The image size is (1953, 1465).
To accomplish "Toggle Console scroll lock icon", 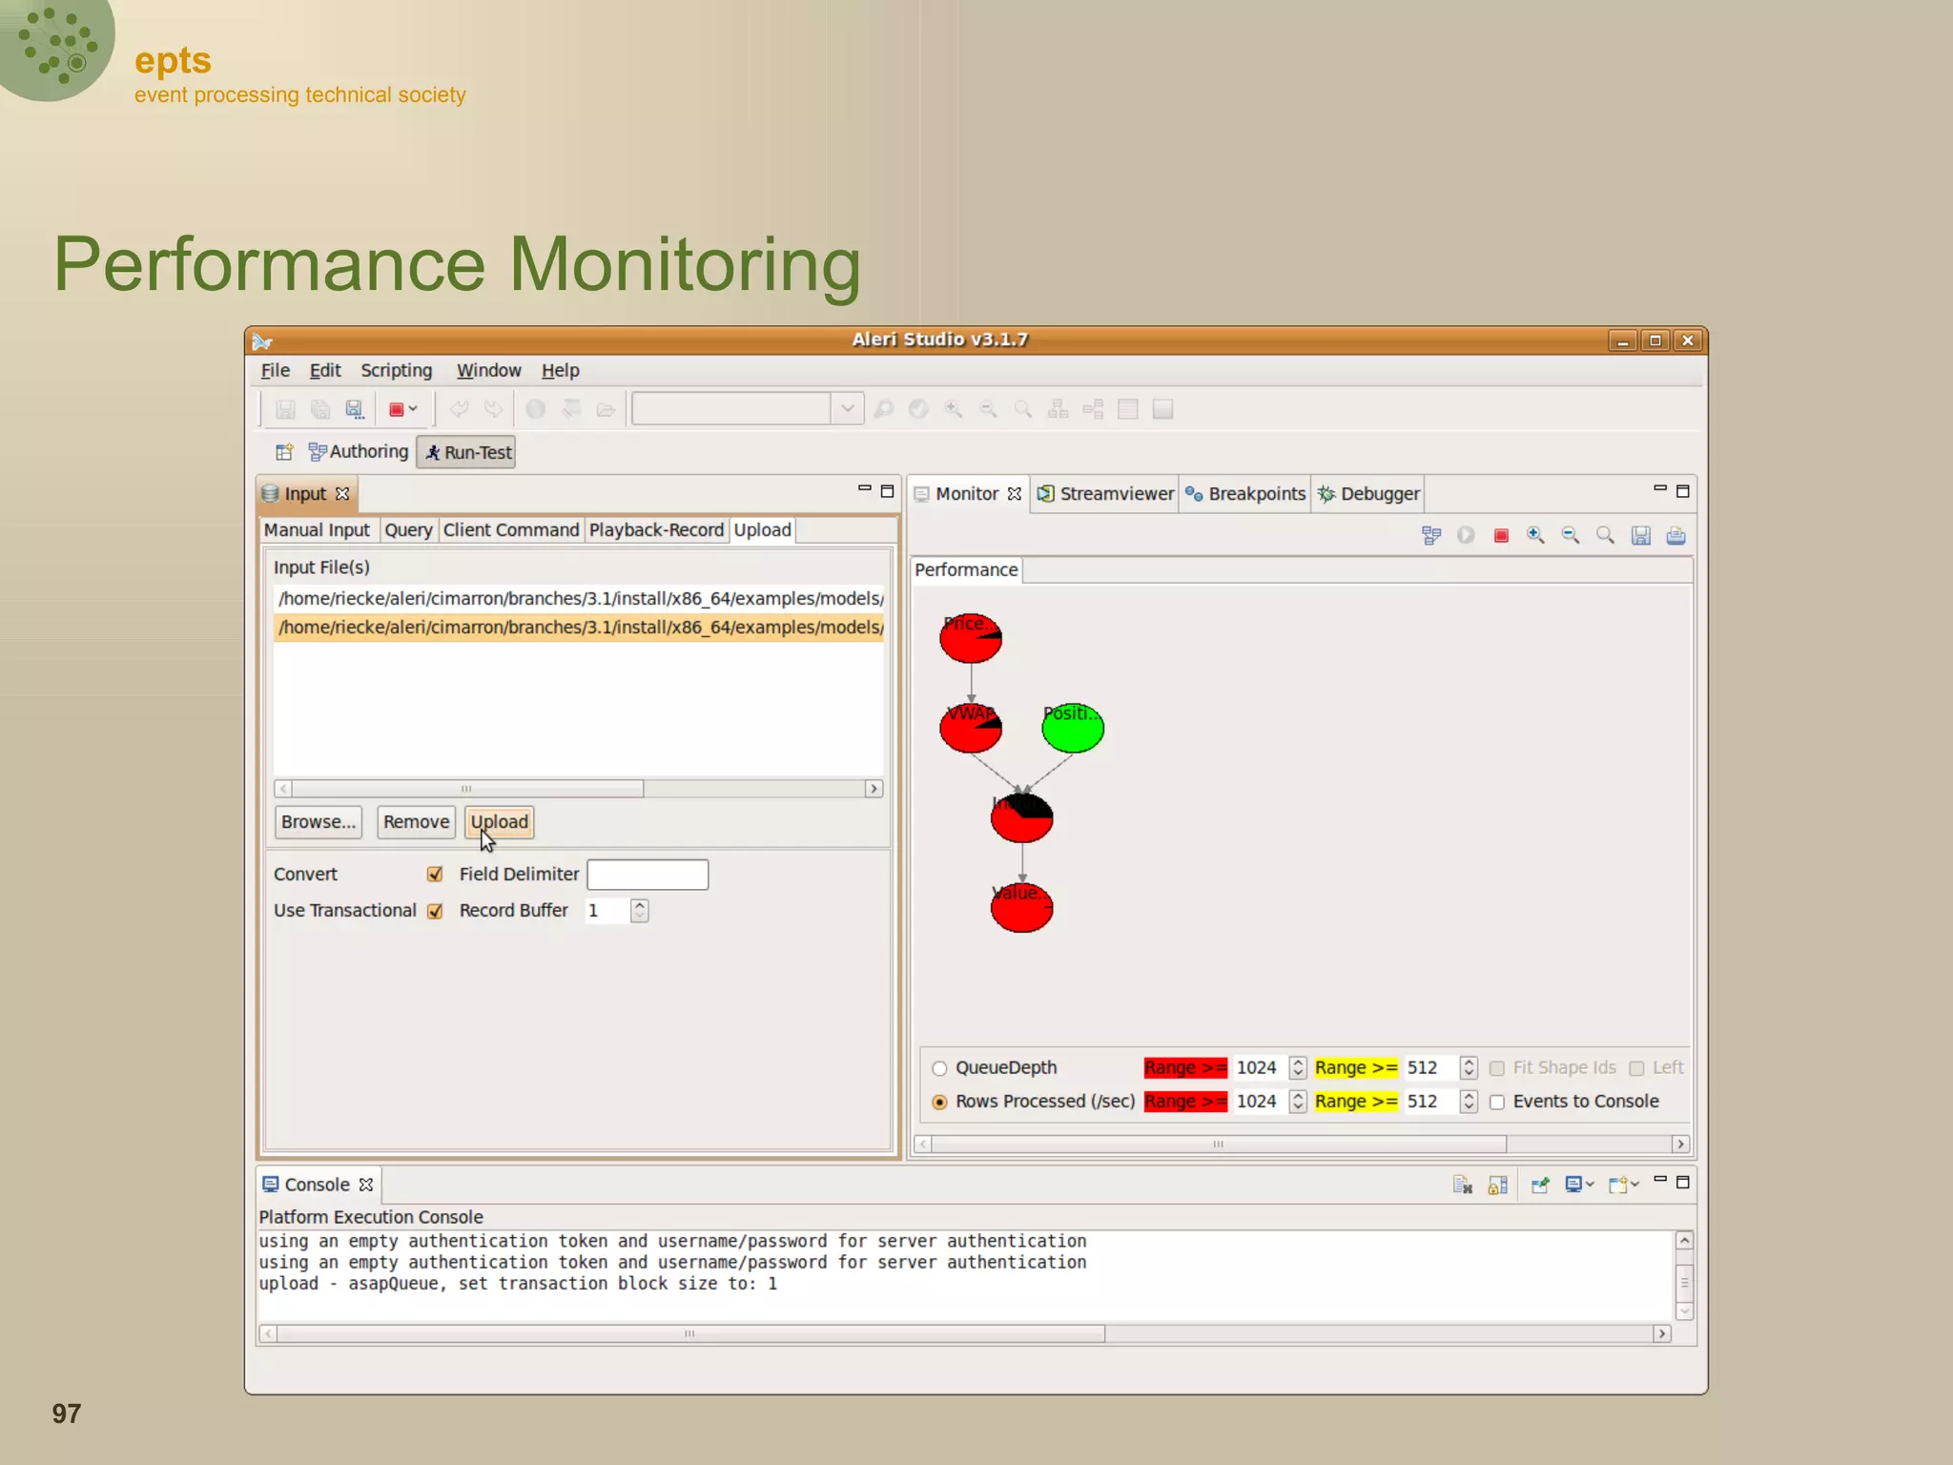I will (x=1498, y=1186).
